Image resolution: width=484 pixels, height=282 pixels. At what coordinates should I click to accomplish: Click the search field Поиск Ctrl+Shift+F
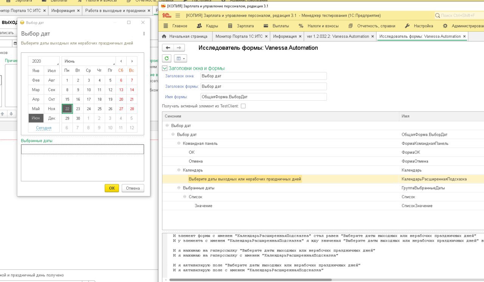(x=459, y=15)
